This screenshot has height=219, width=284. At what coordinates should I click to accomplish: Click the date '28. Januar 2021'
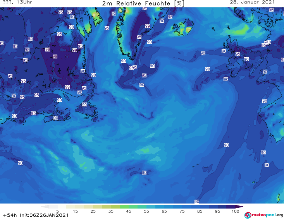click(252, 2)
